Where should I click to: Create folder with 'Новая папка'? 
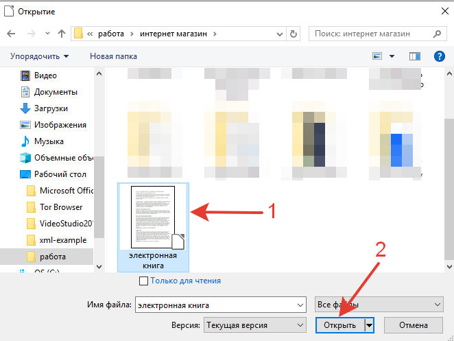[114, 56]
